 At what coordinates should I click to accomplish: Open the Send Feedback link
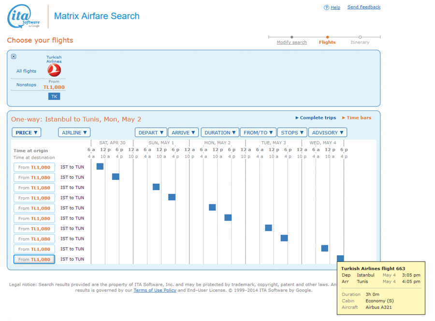(363, 7)
